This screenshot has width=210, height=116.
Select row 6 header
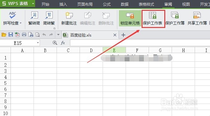pyautogui.click(x=5, y=89)
